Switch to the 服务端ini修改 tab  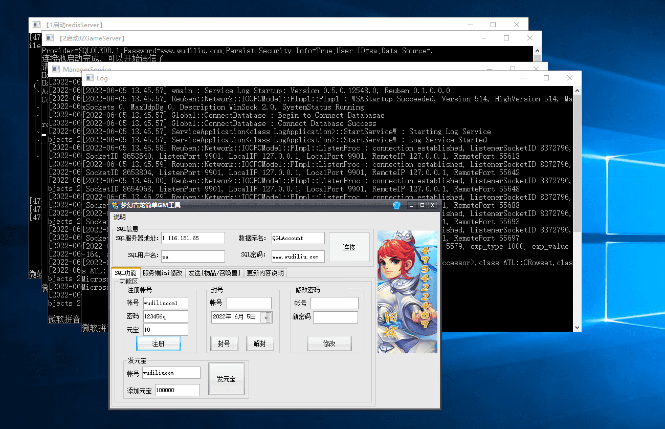tap(162, 273)
